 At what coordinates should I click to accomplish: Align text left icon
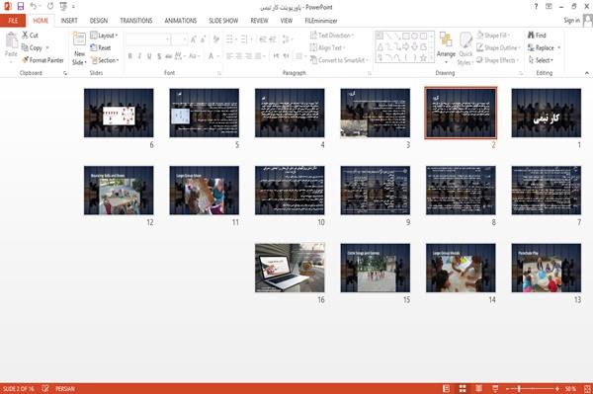(229, 56)
